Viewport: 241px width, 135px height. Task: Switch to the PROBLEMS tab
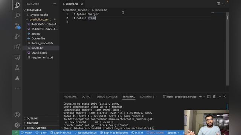70,97
